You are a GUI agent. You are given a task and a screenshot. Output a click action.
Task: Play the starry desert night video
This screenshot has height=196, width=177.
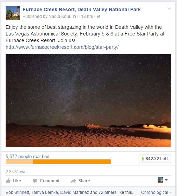(88, 100)
